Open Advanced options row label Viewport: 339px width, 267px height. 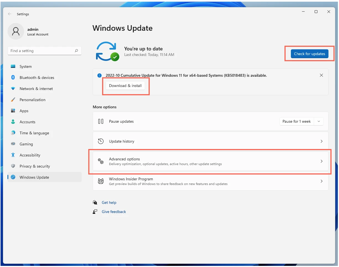click(125, 159)
